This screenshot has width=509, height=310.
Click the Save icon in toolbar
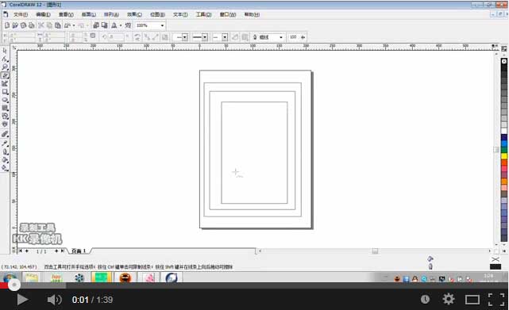coord(23,25)
